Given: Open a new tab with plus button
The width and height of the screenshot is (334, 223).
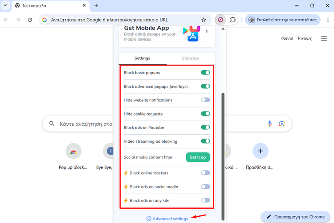Looking at the screenshot, I should coord(96,5).
